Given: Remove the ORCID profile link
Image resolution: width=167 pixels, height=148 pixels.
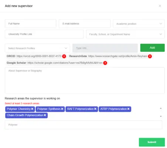Looking at the screenshot, I should point(64,56).
